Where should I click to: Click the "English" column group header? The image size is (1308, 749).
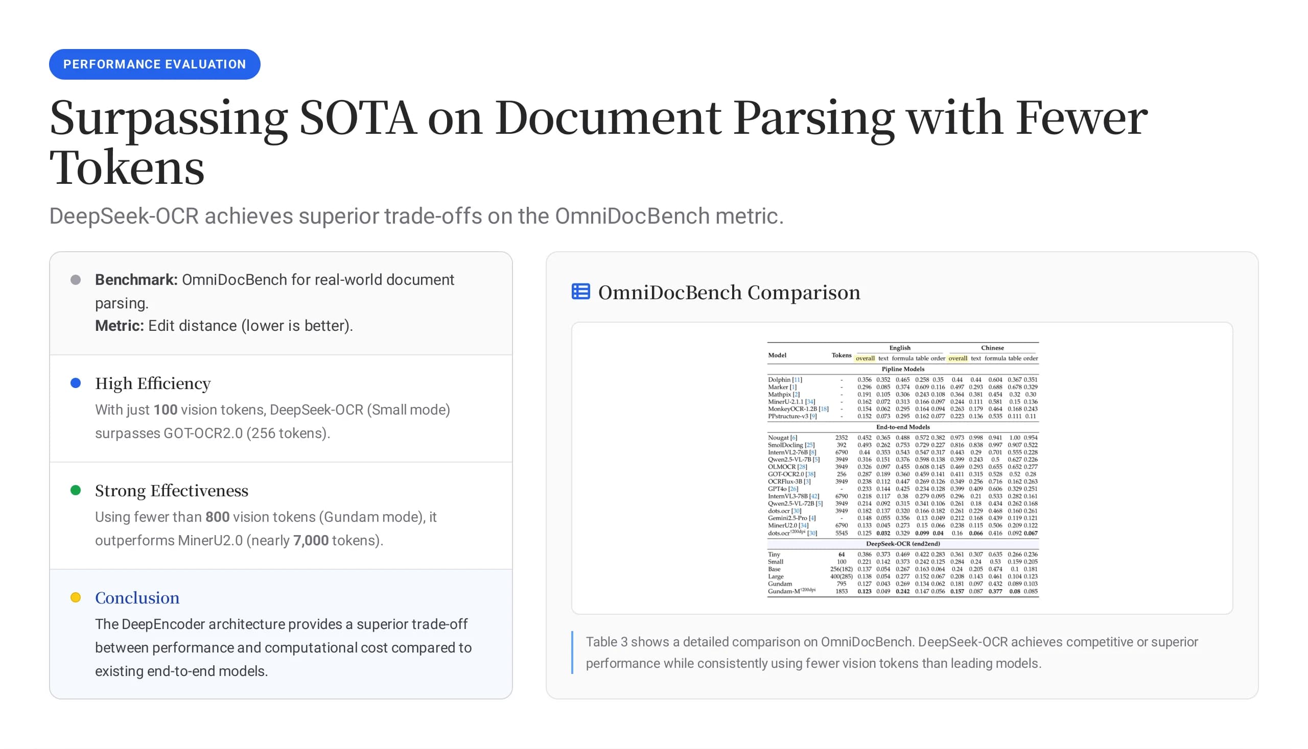pos(900,348)
